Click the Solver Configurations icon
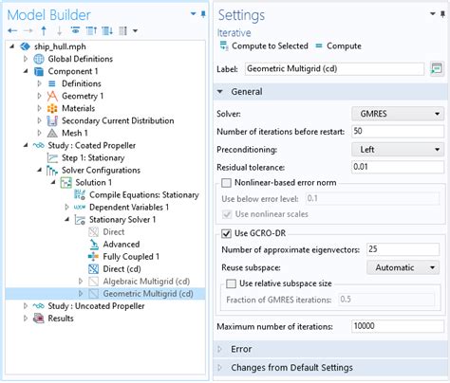 tap(52, 171)
